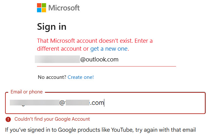This screenshot has width=208, height=139.
Task: Click the blurred username before @outlook.com
Action: tap(57, 59)
